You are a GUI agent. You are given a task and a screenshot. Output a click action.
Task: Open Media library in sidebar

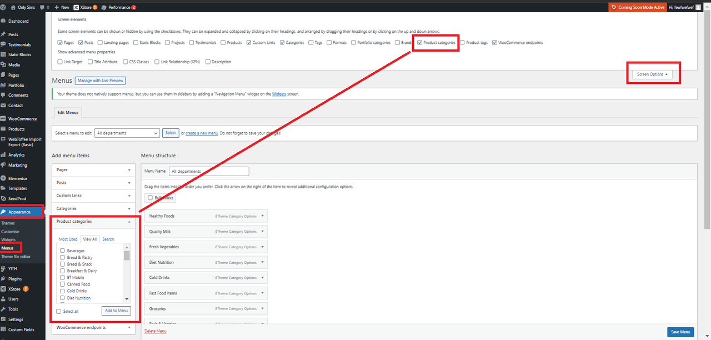coord(14,65)
